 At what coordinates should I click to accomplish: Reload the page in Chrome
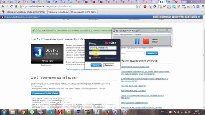click(12, 6)
